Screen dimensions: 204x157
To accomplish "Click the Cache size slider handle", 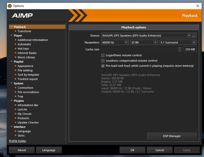I will click(x=180, y=49).
